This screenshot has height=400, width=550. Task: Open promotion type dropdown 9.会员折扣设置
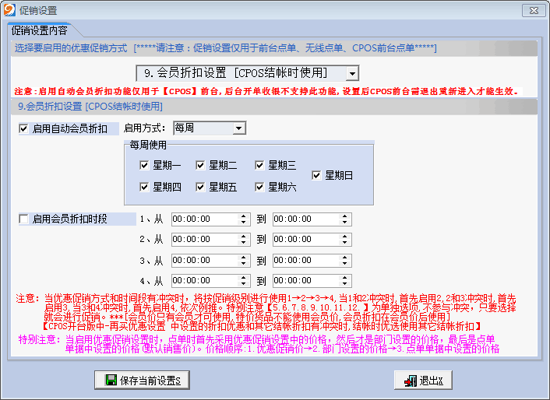[352, 73]
